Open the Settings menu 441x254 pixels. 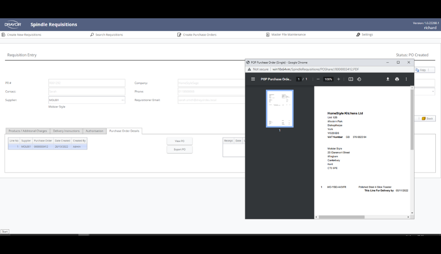[365, 35]
